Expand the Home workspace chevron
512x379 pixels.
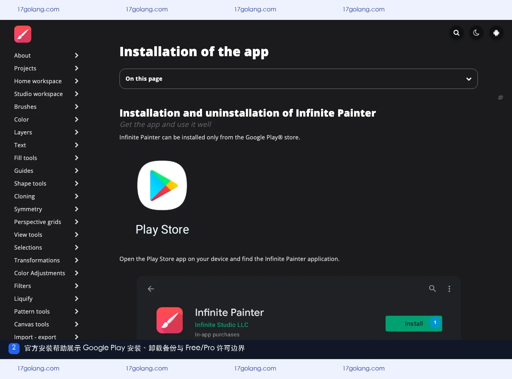[76, 81]
